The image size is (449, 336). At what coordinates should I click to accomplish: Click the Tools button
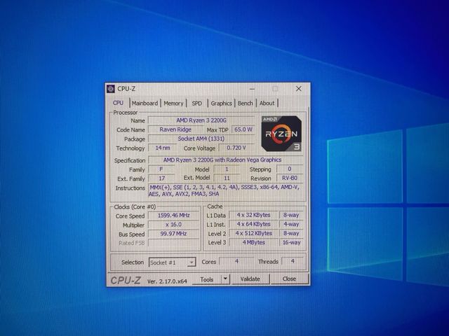(207, 279)
